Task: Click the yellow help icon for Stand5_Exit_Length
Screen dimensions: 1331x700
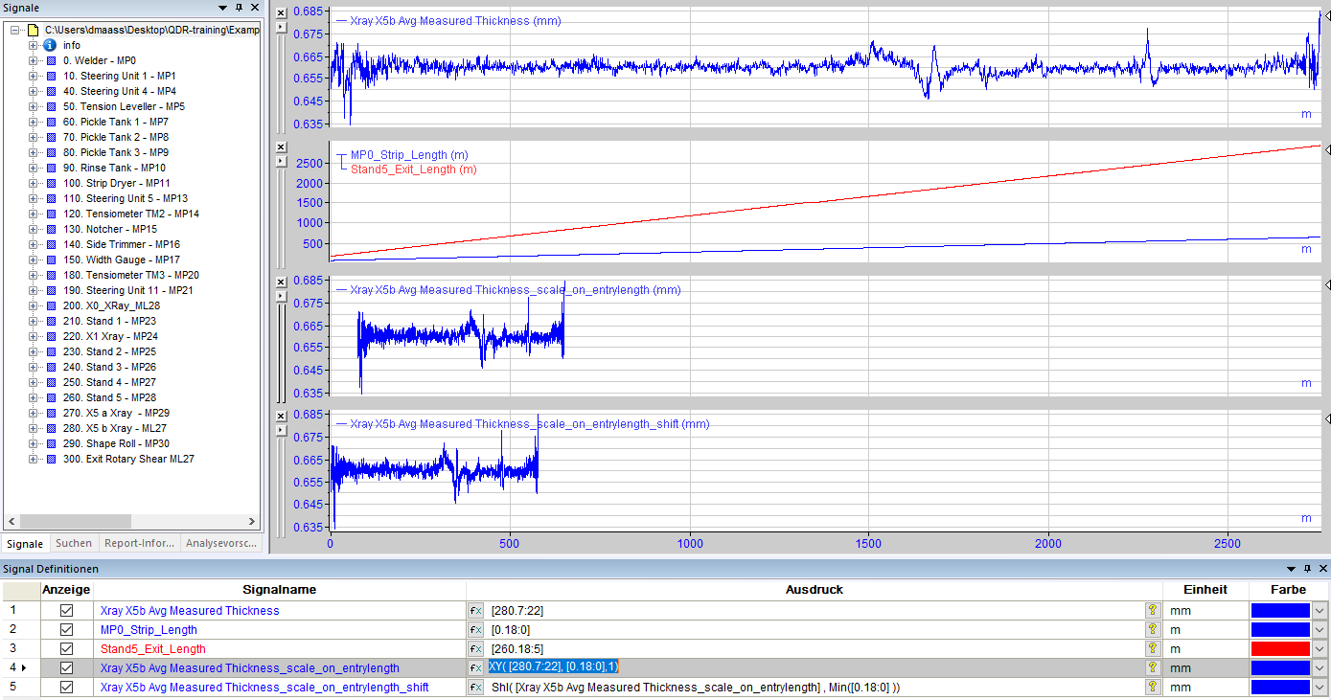Action: coord(1152,649)
